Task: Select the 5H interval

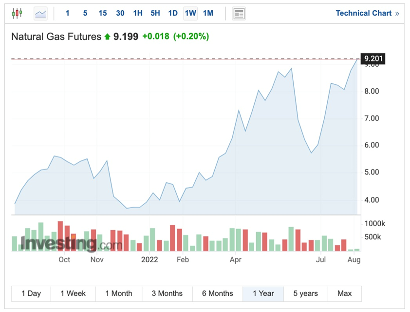Action: [155, 13]
